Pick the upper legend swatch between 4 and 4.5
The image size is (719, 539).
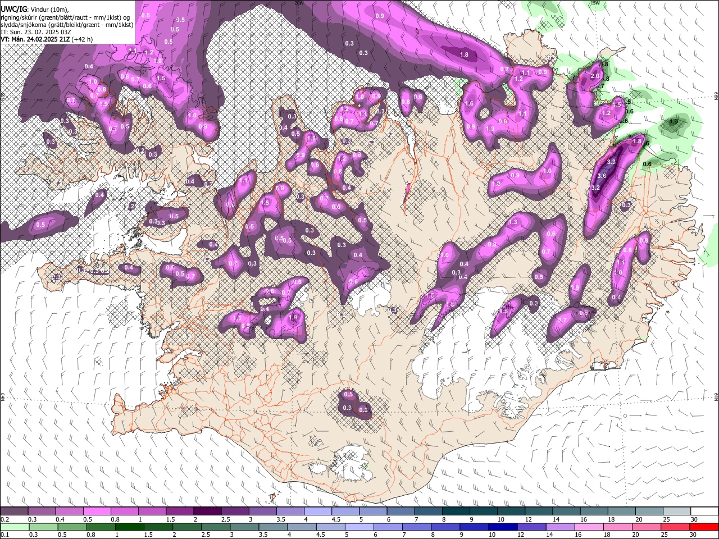click(x=318, y=511)
